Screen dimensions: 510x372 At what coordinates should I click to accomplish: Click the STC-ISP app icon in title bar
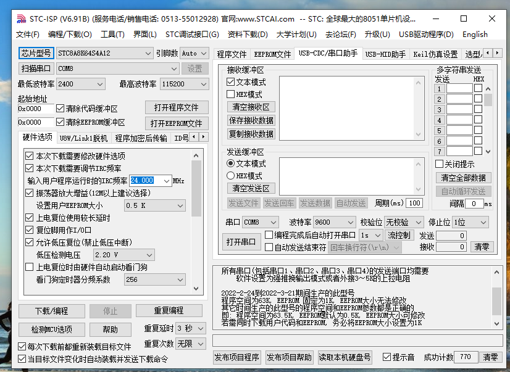[x=21, y=19]
